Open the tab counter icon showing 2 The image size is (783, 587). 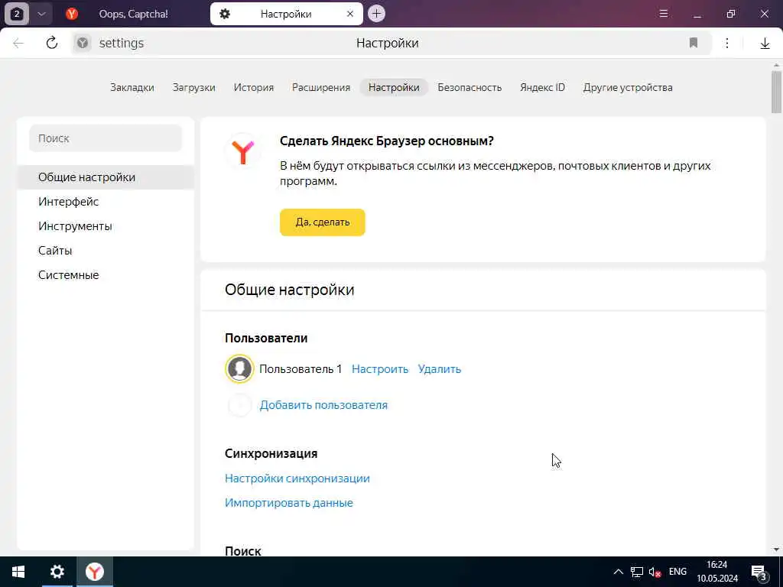17,14
